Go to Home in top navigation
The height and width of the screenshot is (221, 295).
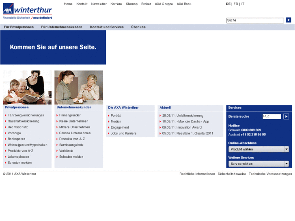coord(68,4)
